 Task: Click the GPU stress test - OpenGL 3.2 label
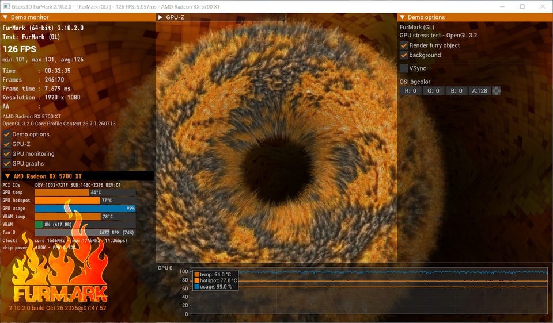tap(438, 36)
